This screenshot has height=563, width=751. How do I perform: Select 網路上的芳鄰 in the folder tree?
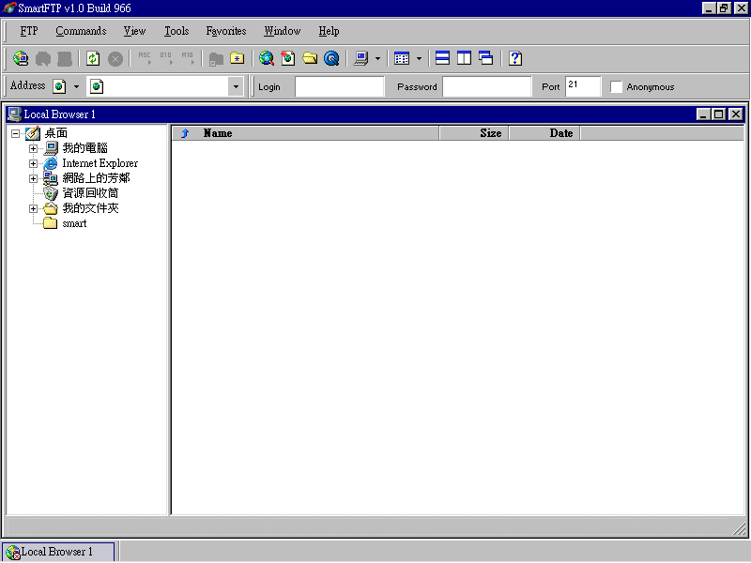pyautogui.click(x=97, y=178)
